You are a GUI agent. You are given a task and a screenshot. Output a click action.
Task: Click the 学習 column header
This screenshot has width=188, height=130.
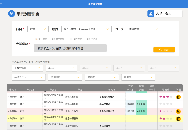(179, 90)
